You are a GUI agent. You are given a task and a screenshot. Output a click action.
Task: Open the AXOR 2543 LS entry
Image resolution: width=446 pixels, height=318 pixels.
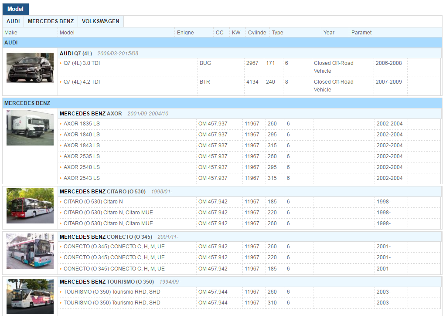tap(82, 178)
